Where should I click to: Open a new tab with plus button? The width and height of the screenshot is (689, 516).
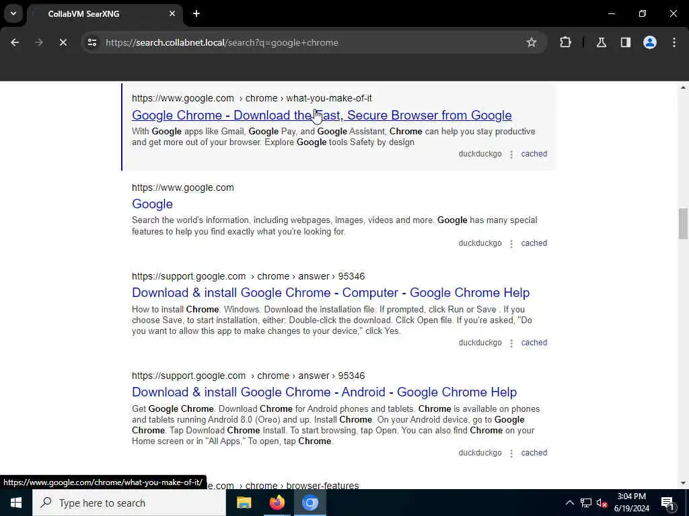tap(196, 13)
